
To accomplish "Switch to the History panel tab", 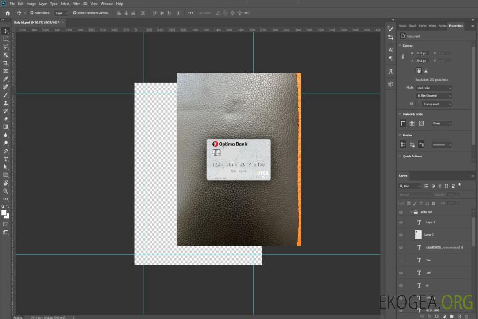I will click(432, 26).
